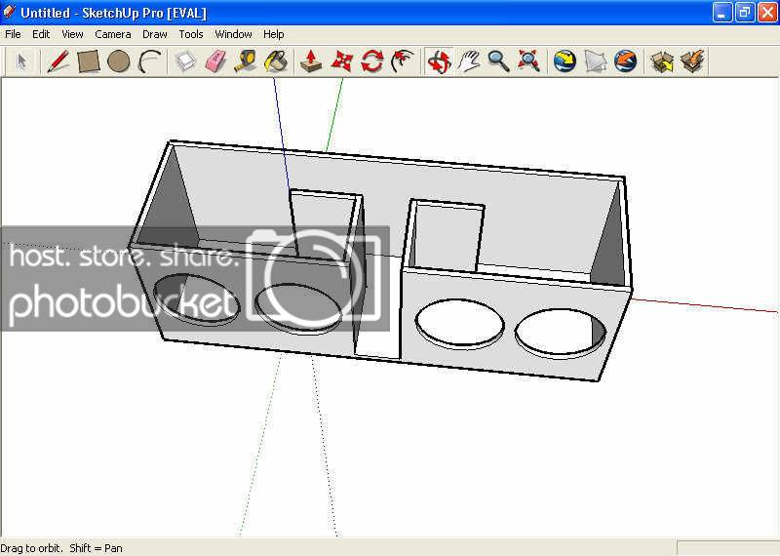The image size is (780, 556).
Task: Choose the Zoom magnifier tool
Action: 498,61
